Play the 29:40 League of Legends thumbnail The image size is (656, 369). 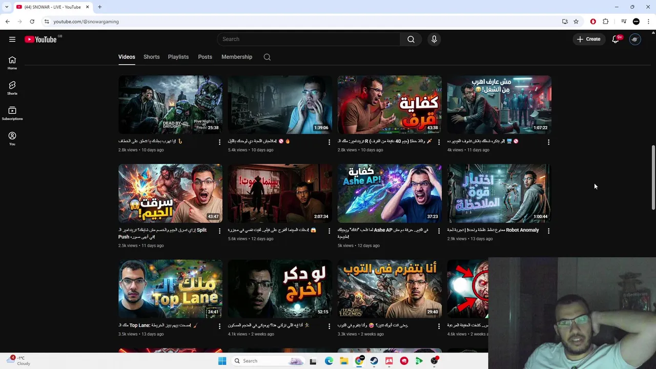click(389, 289)
